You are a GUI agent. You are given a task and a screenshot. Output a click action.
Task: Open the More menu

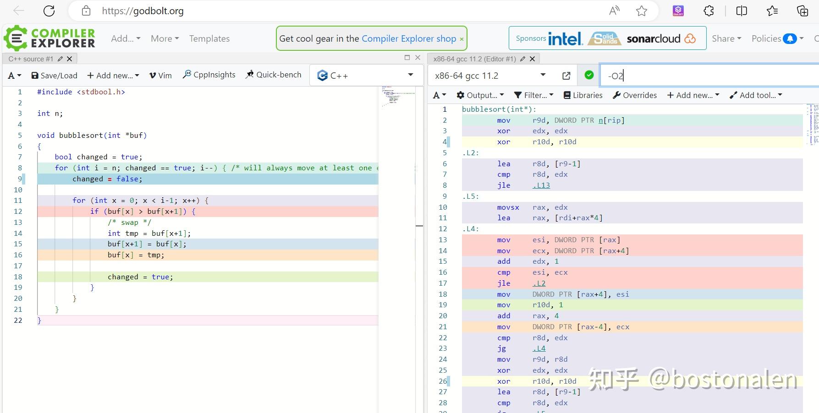point(165,39)
